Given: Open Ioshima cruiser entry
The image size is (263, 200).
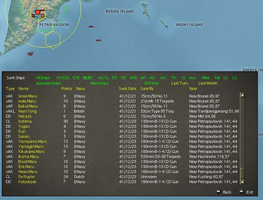Looking at the screenshot, I should pyautogui.click(x=25, y=121).
